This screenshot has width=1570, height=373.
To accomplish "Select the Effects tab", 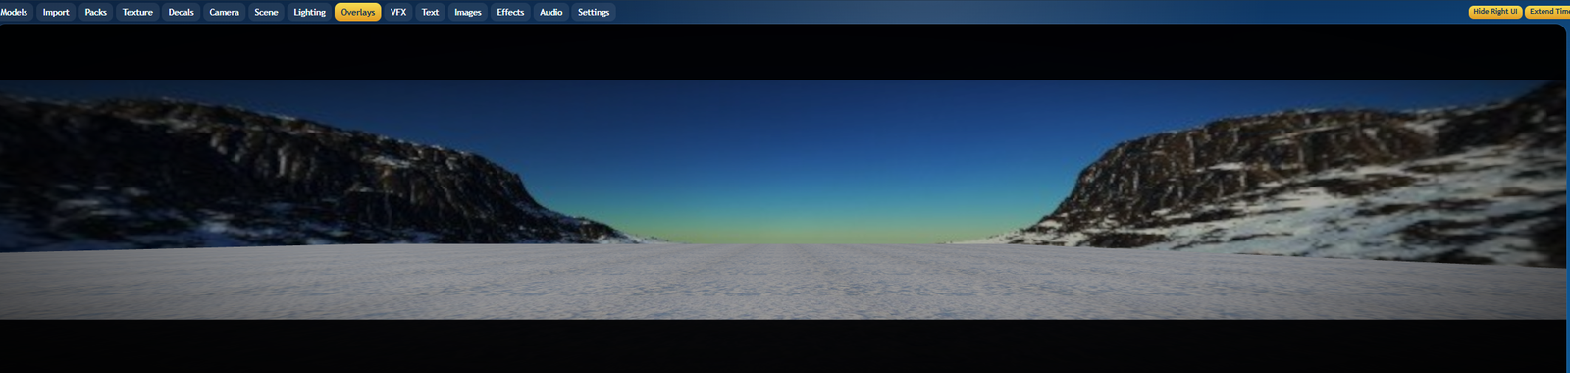I will [510, 12].
